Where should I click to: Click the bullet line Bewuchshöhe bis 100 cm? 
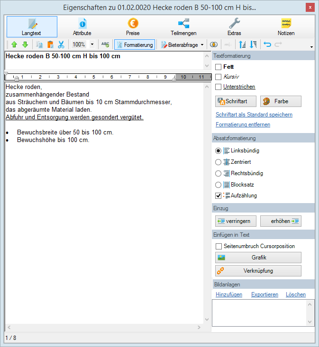tap(53, 140)
